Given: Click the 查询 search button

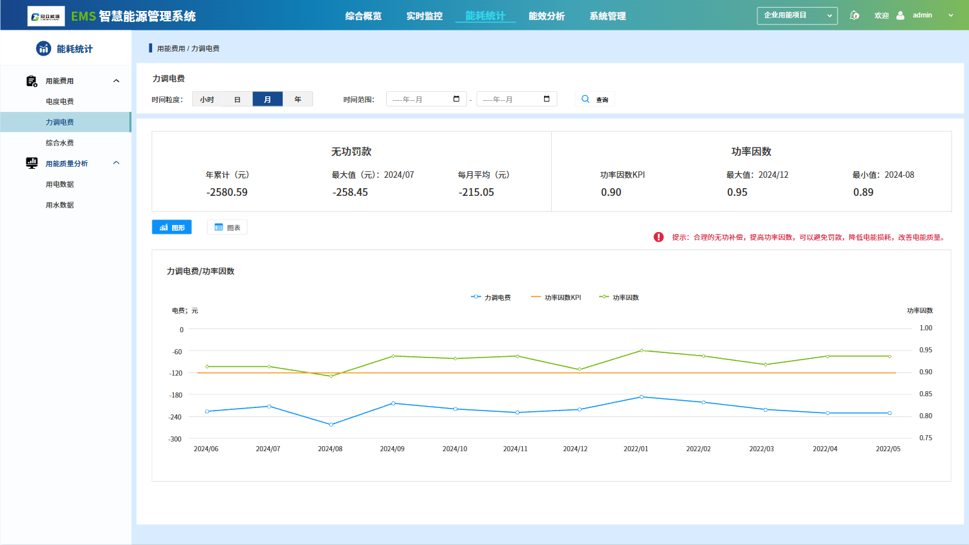Looking at the screenshot, I should 594,100.
